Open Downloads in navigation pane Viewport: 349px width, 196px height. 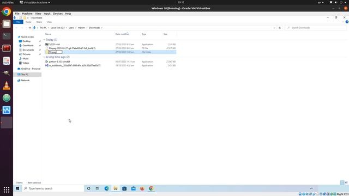click(28, 46)
